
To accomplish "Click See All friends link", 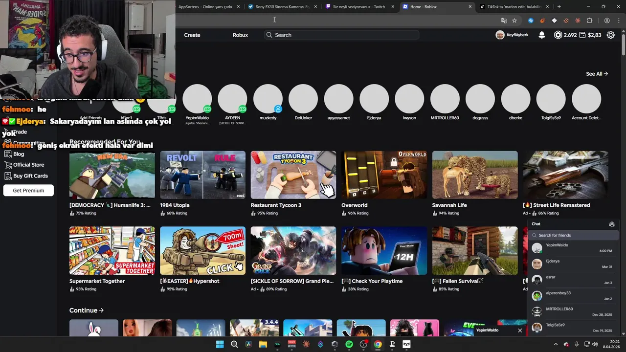I will [597, 74].
